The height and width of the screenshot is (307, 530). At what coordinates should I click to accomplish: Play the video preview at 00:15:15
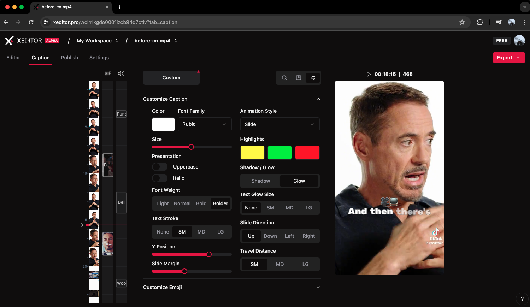(x=369, y=74)
